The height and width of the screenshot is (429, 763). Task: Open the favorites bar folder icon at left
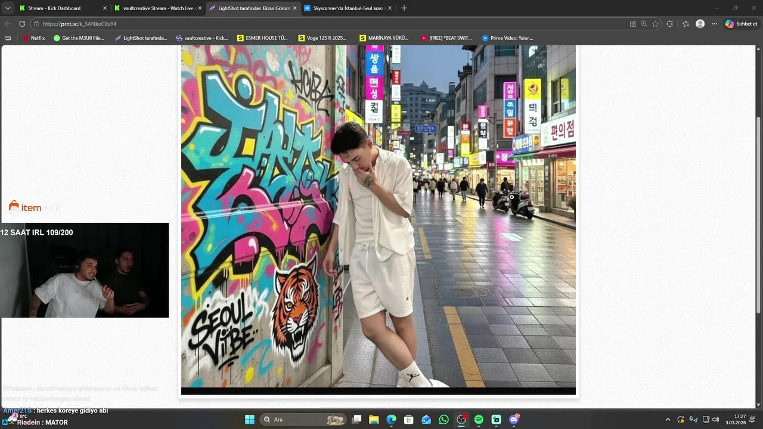(x=8, y=38)
